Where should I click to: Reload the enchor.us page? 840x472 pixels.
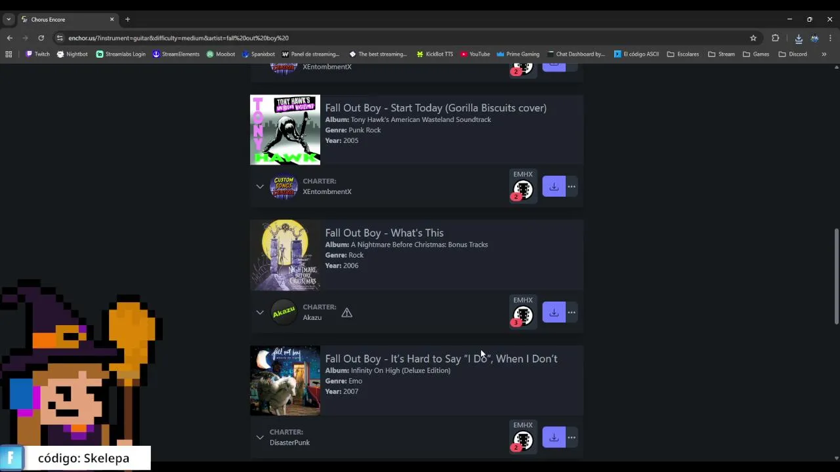[x=41, y=38]
